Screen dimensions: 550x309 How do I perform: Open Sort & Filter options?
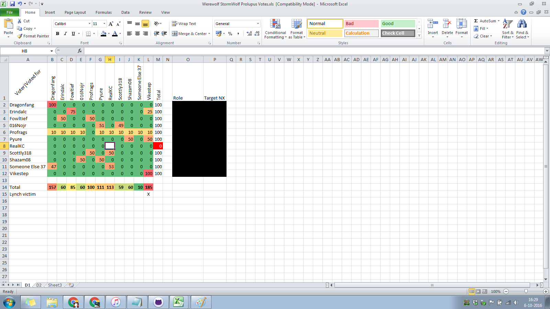(x=508, y=29)
